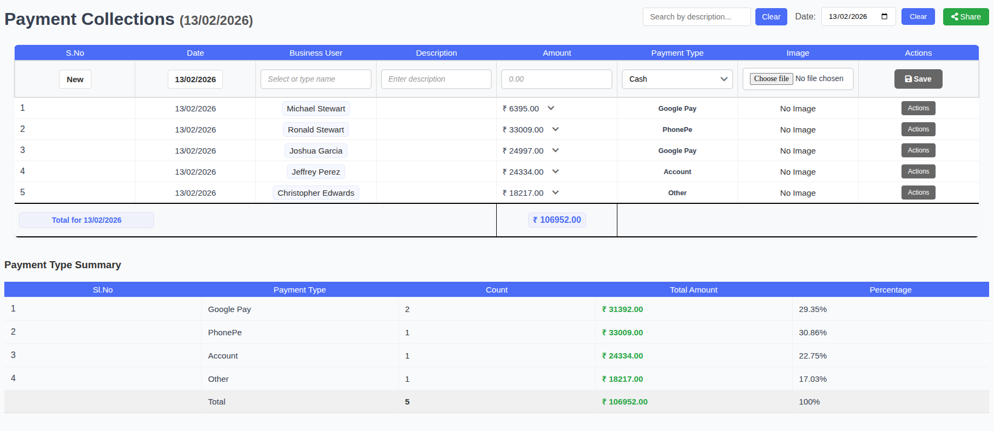Open Actions for Ronald Stewart row
Image resolution: width=994 pixels, height=431 pixels.
click(918, 129)
